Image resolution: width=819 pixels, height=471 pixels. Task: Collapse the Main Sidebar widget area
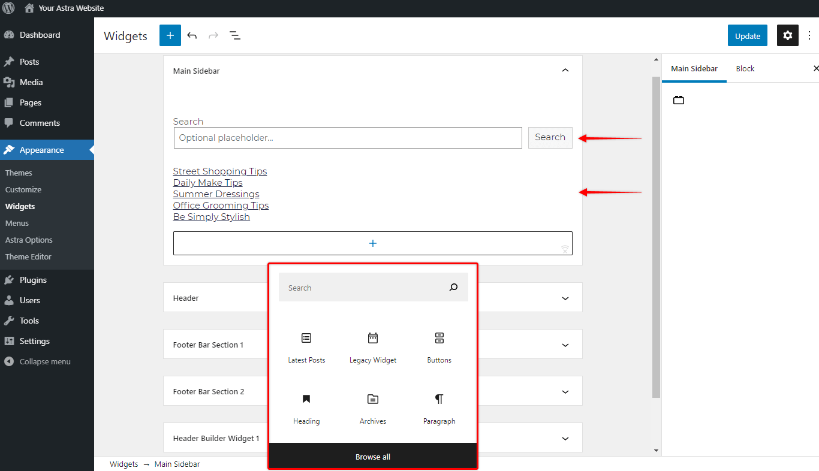coord(564,70)
